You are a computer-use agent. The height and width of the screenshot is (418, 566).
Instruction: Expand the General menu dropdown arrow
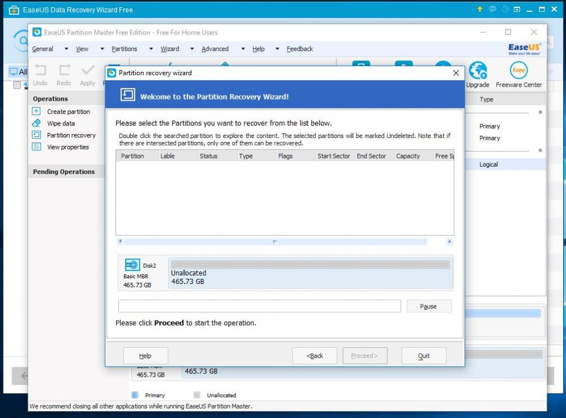(66, 49)
